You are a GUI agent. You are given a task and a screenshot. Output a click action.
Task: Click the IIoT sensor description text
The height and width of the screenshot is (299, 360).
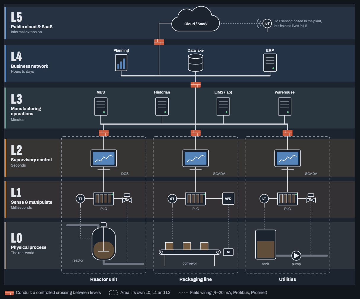298,23
